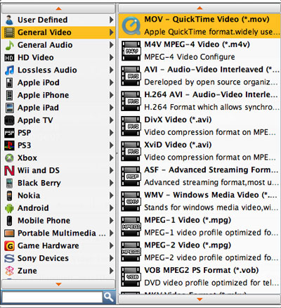Click the Sony Devices S icon
Viewport: 281px width, 308px height.
(x=9, y=258)
